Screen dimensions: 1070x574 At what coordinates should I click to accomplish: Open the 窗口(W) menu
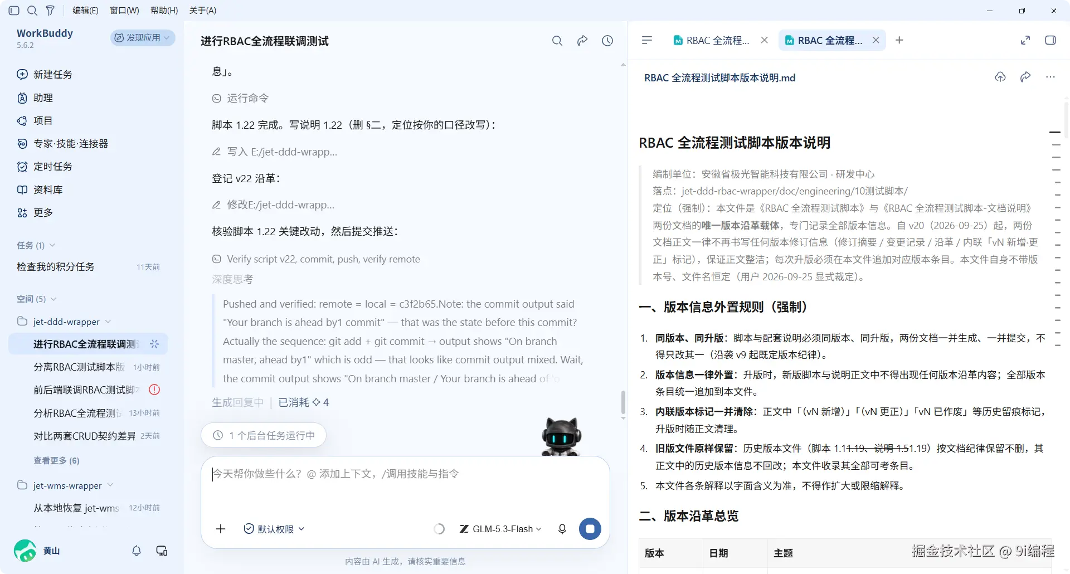[x=124, y=11]
